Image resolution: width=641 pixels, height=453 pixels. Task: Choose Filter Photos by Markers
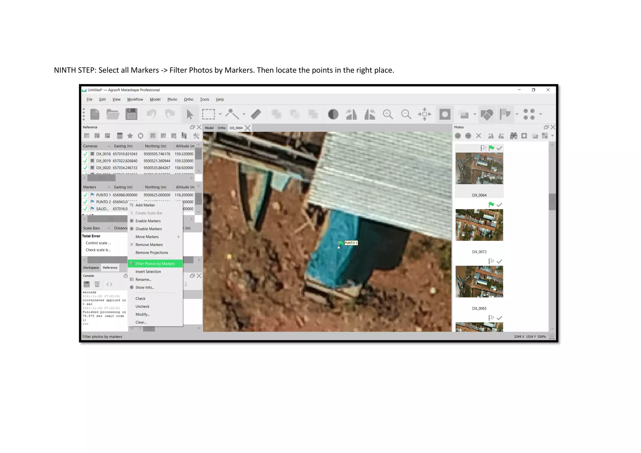pos(155,264)
